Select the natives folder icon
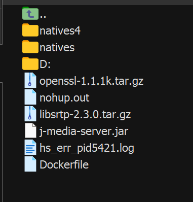 coord(30,47)
